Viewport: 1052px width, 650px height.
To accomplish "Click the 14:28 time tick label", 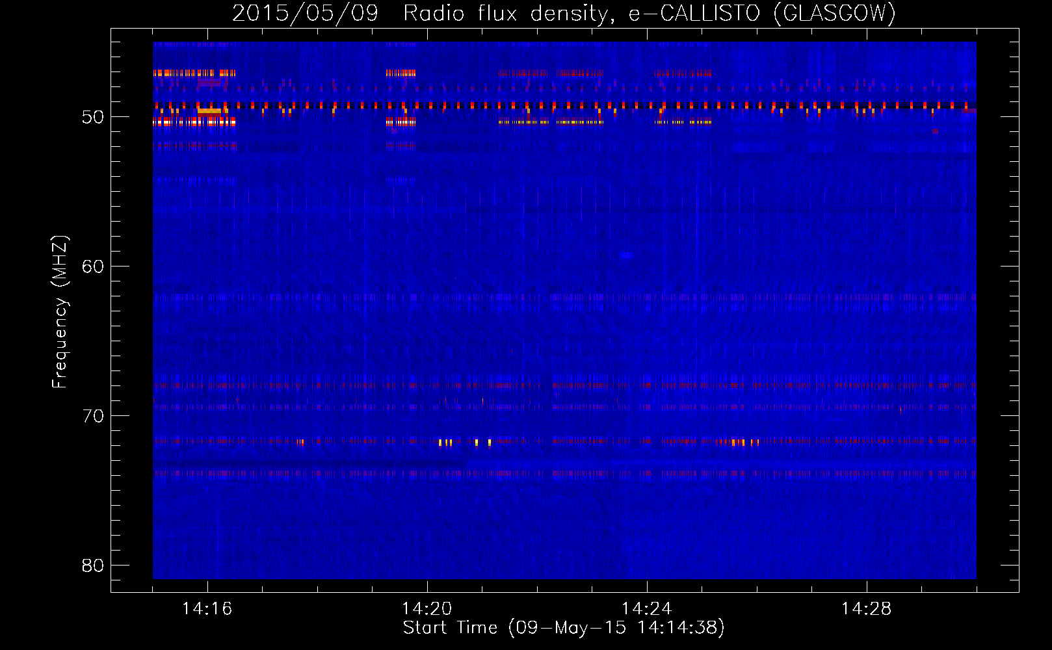I will point(866,609).
